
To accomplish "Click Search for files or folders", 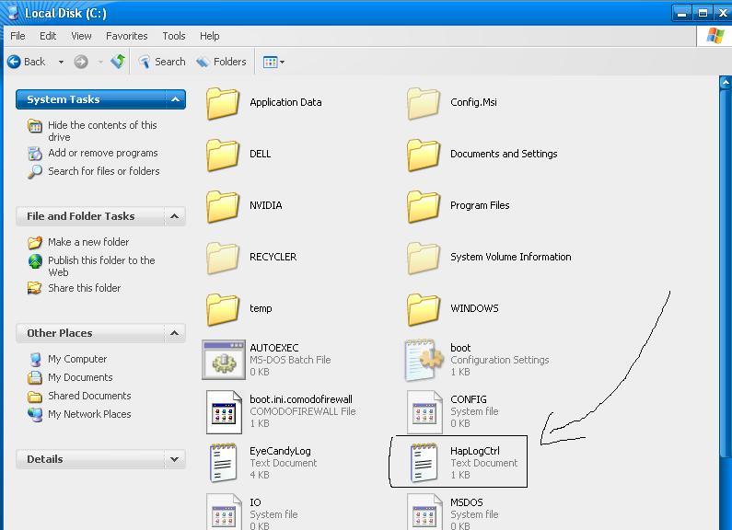I will pyautogui.click(x=104, y=171).
